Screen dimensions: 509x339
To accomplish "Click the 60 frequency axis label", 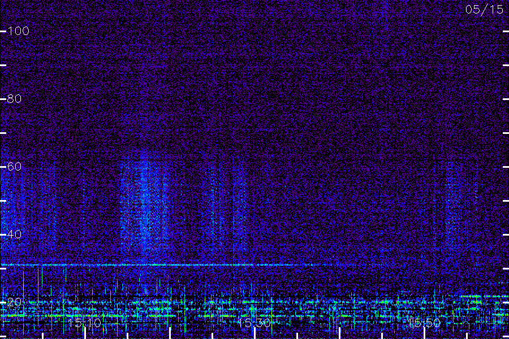I will [x=14, y=167].
